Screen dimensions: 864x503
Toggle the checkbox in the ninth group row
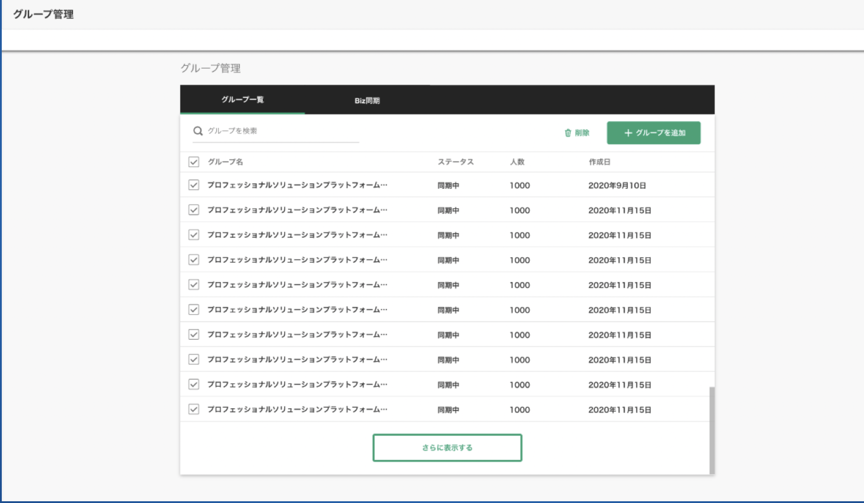[x=194, y=384]
